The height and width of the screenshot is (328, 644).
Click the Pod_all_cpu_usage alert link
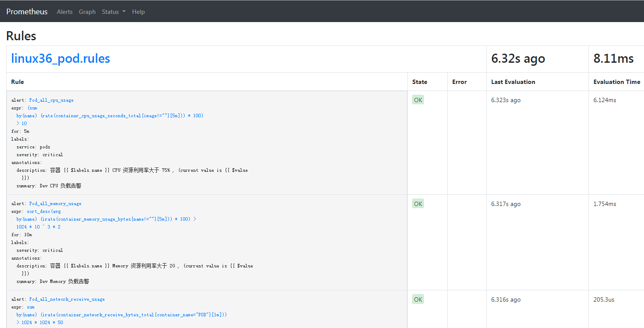51,100
